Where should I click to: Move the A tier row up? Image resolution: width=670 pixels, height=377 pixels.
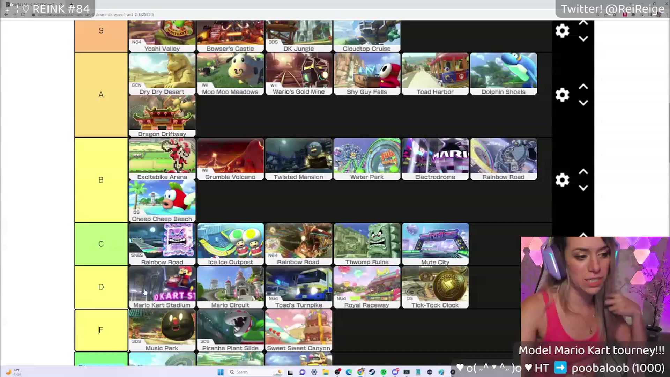[583, 87]
